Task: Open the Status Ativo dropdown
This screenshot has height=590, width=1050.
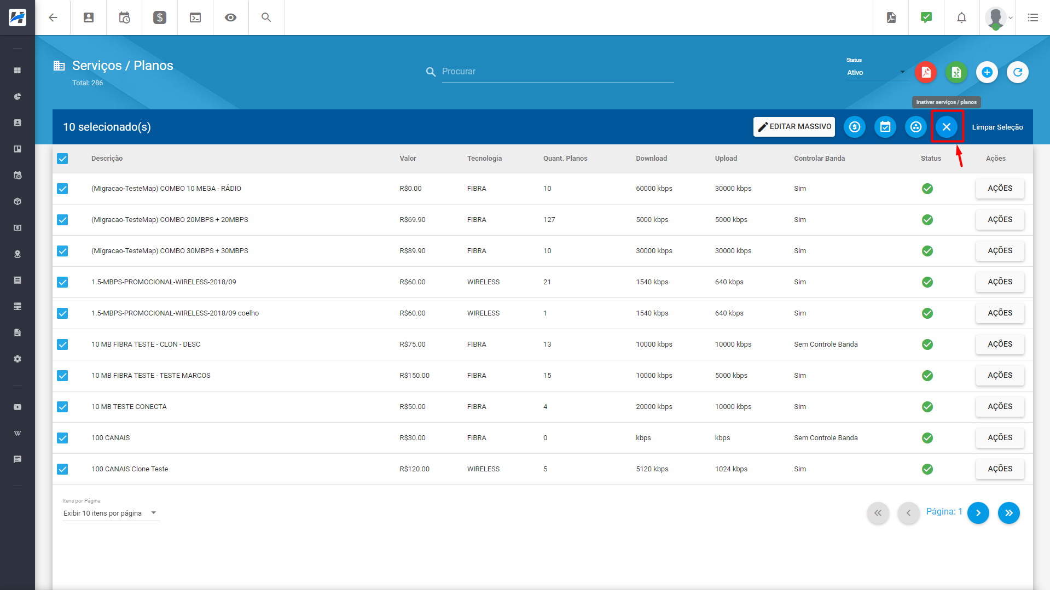Action: (877, 73)
